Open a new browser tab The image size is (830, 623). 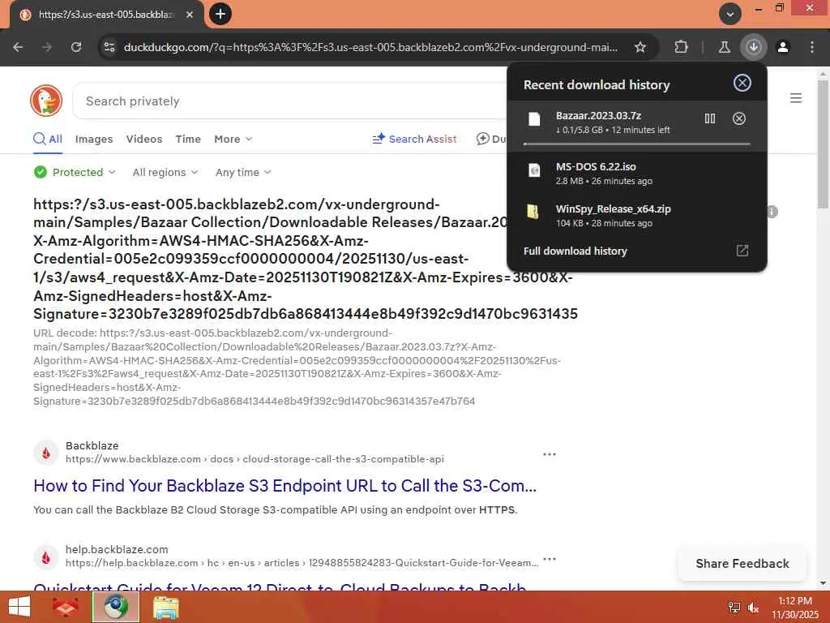pyautogui.click(x=220, y=14)
